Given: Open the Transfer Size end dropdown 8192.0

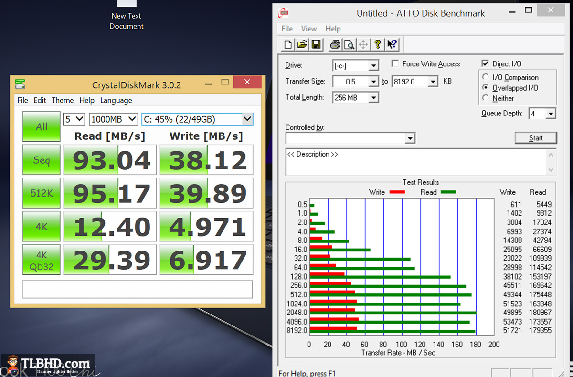Looking at the screenshot, I should [x=433, y=82].
